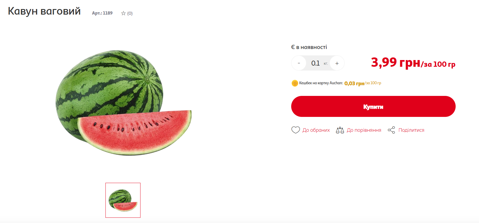479x223 pixels.
Task: Increase quantity with the plus button
Action: (x=337, y=63)
